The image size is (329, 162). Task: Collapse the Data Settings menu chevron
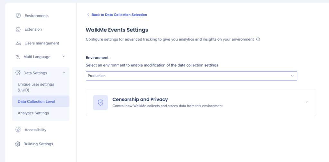[x=64, y=73]
